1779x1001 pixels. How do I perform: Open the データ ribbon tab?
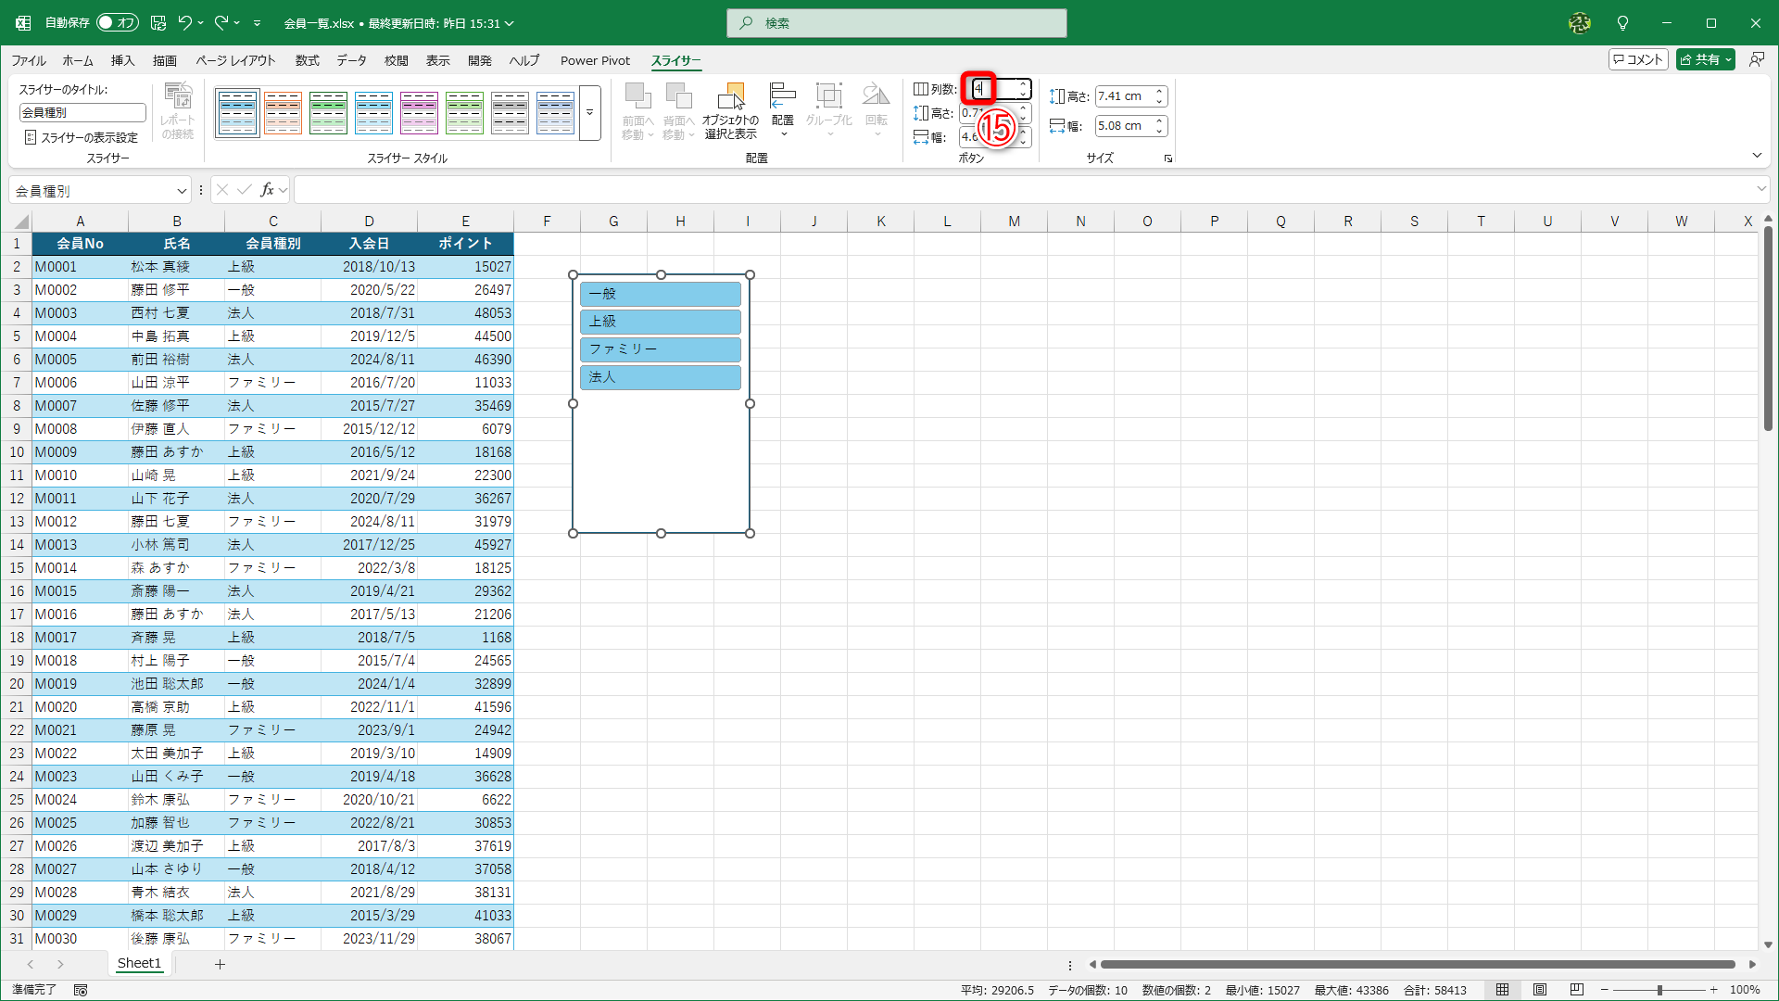pyautogui.click(x=351, y=60)
